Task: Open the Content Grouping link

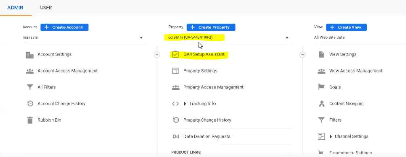Action: (346, 104)
